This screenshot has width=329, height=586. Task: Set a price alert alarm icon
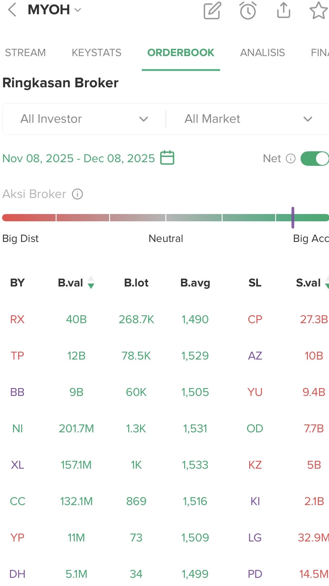(x=248, y=11)
